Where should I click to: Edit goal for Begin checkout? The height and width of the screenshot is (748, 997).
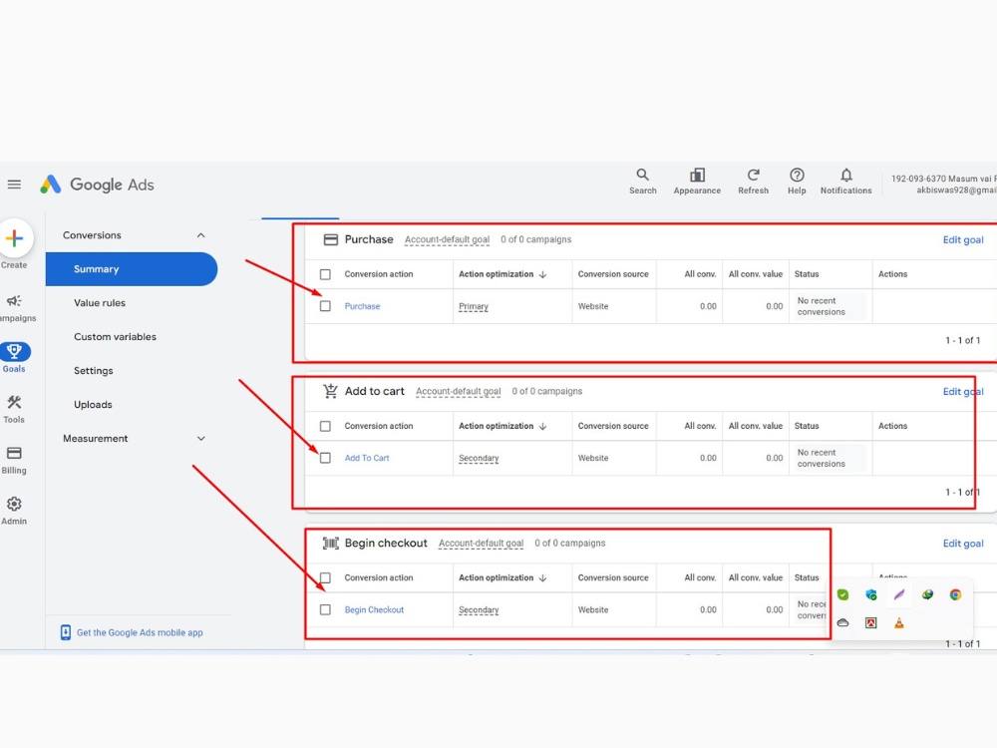click(x=963, y=544)
